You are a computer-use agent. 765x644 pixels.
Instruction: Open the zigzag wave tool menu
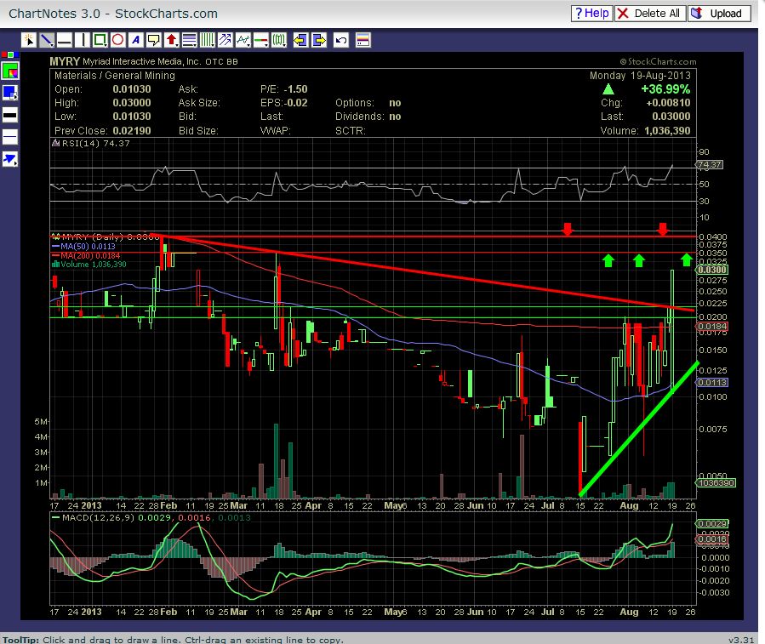(243, 40)
